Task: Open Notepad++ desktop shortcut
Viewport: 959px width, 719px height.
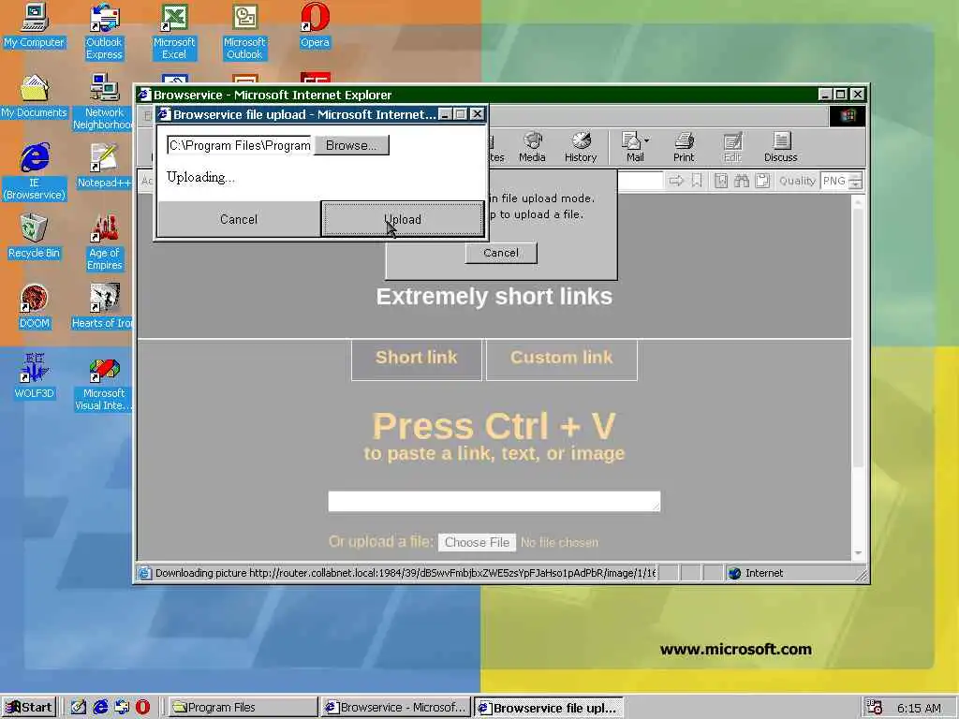Action: (x=104, y=166)
